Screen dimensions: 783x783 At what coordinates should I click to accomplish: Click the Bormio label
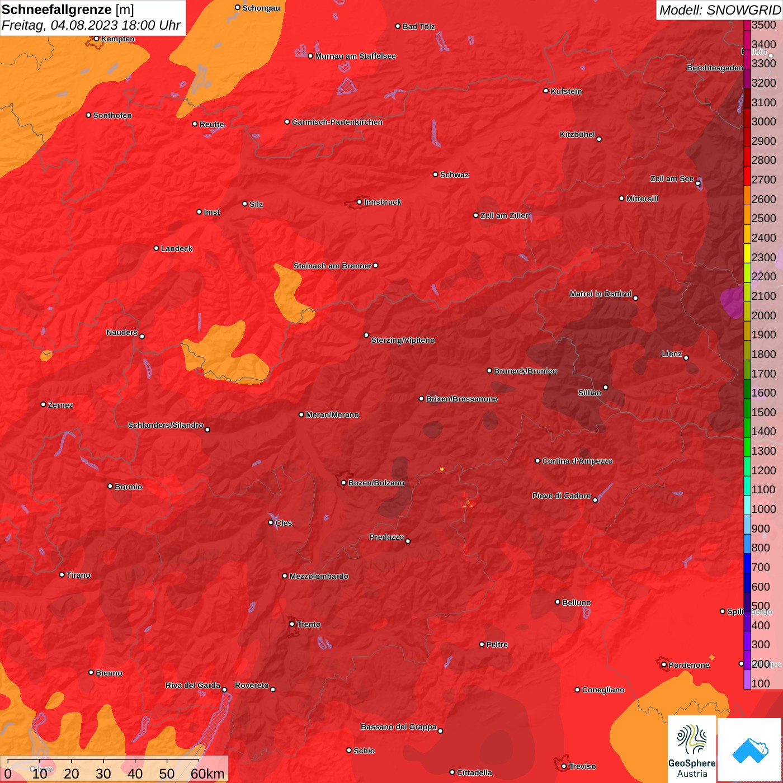tap(128, 487)
